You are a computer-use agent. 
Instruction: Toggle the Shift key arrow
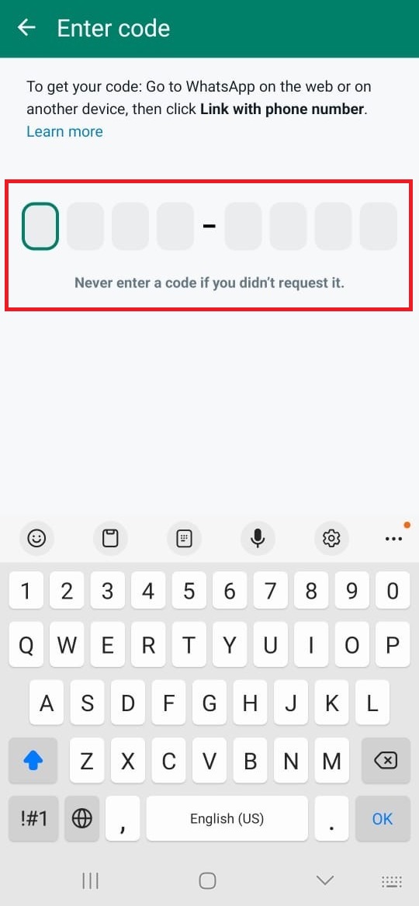coord(33,761)
